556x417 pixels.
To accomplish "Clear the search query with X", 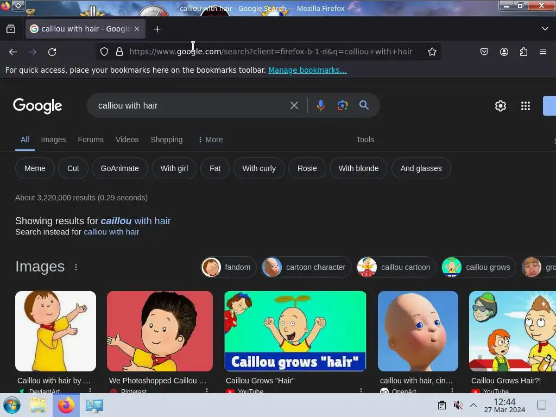I will 294,105.
